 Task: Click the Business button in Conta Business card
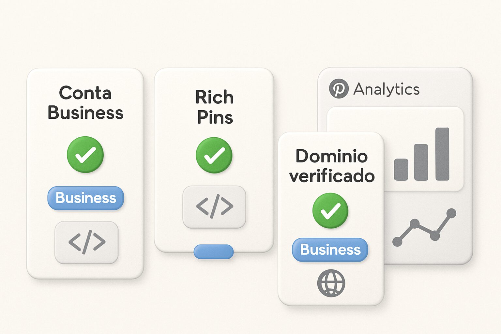click(86, 198)
